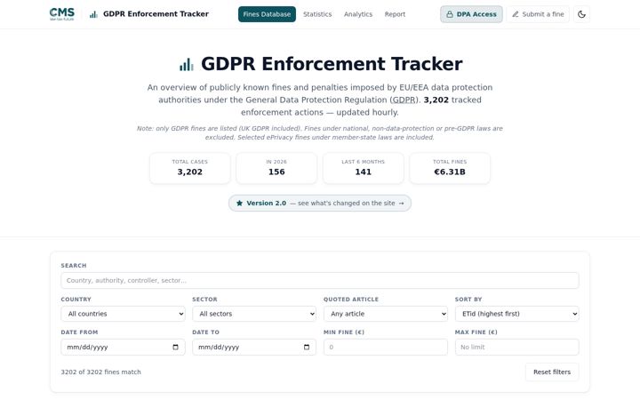Click the lock icon on DPA Access
The image size is (640, 400).
[450, 14]
